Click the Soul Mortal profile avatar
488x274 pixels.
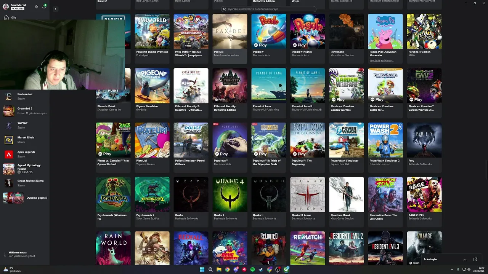point(6,6)
